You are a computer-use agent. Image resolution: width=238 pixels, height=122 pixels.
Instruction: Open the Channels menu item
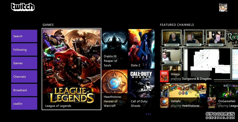point(24,77)
